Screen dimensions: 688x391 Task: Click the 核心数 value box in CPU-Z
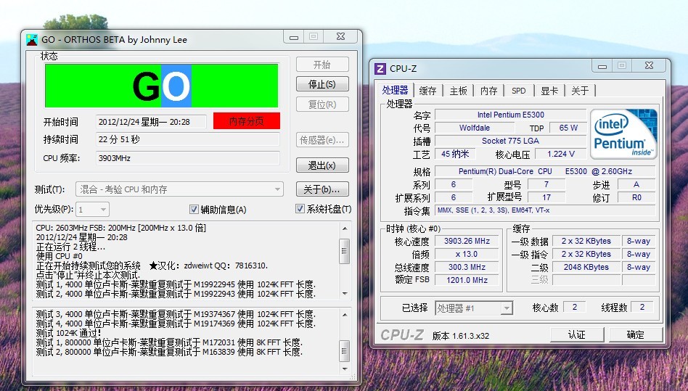(x=574, y=307)
